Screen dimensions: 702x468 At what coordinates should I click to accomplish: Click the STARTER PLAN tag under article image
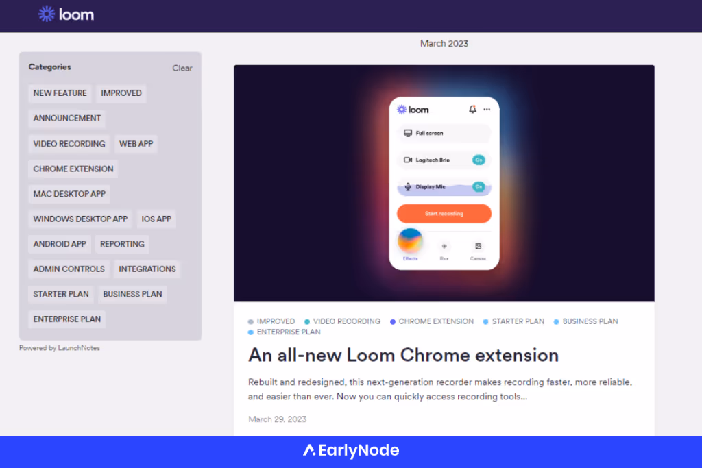(513, 321)
